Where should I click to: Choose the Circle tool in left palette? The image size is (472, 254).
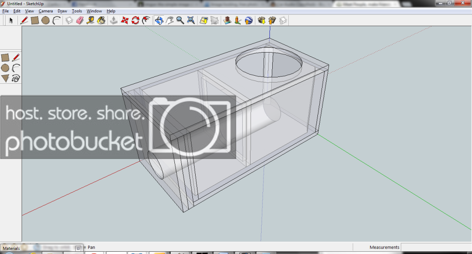coord(5,68)
